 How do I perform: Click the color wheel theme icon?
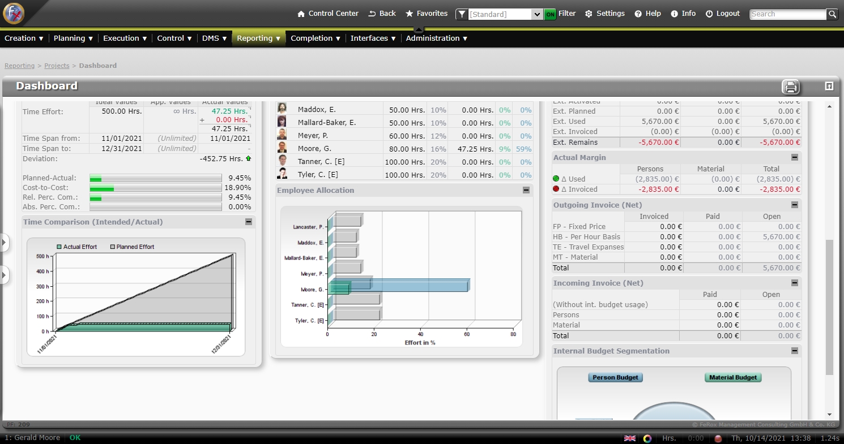click(647, 438)
